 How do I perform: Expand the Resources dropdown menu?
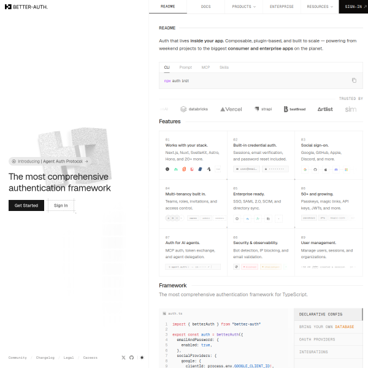point(320,7)
